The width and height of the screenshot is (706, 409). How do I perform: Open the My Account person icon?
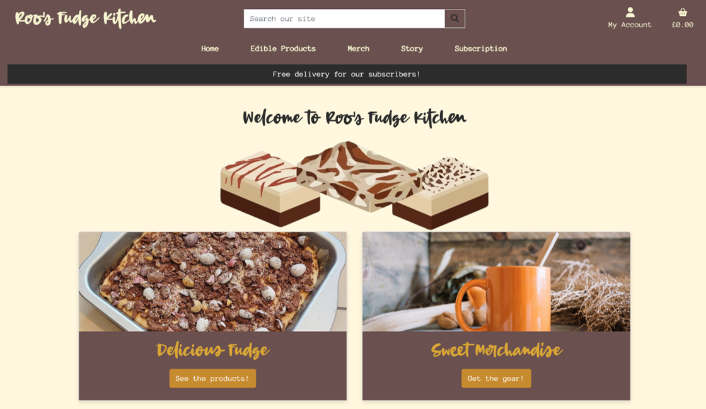point(630,12)
